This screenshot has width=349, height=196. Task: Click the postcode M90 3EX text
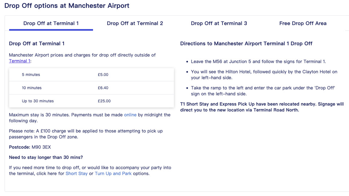41,147
